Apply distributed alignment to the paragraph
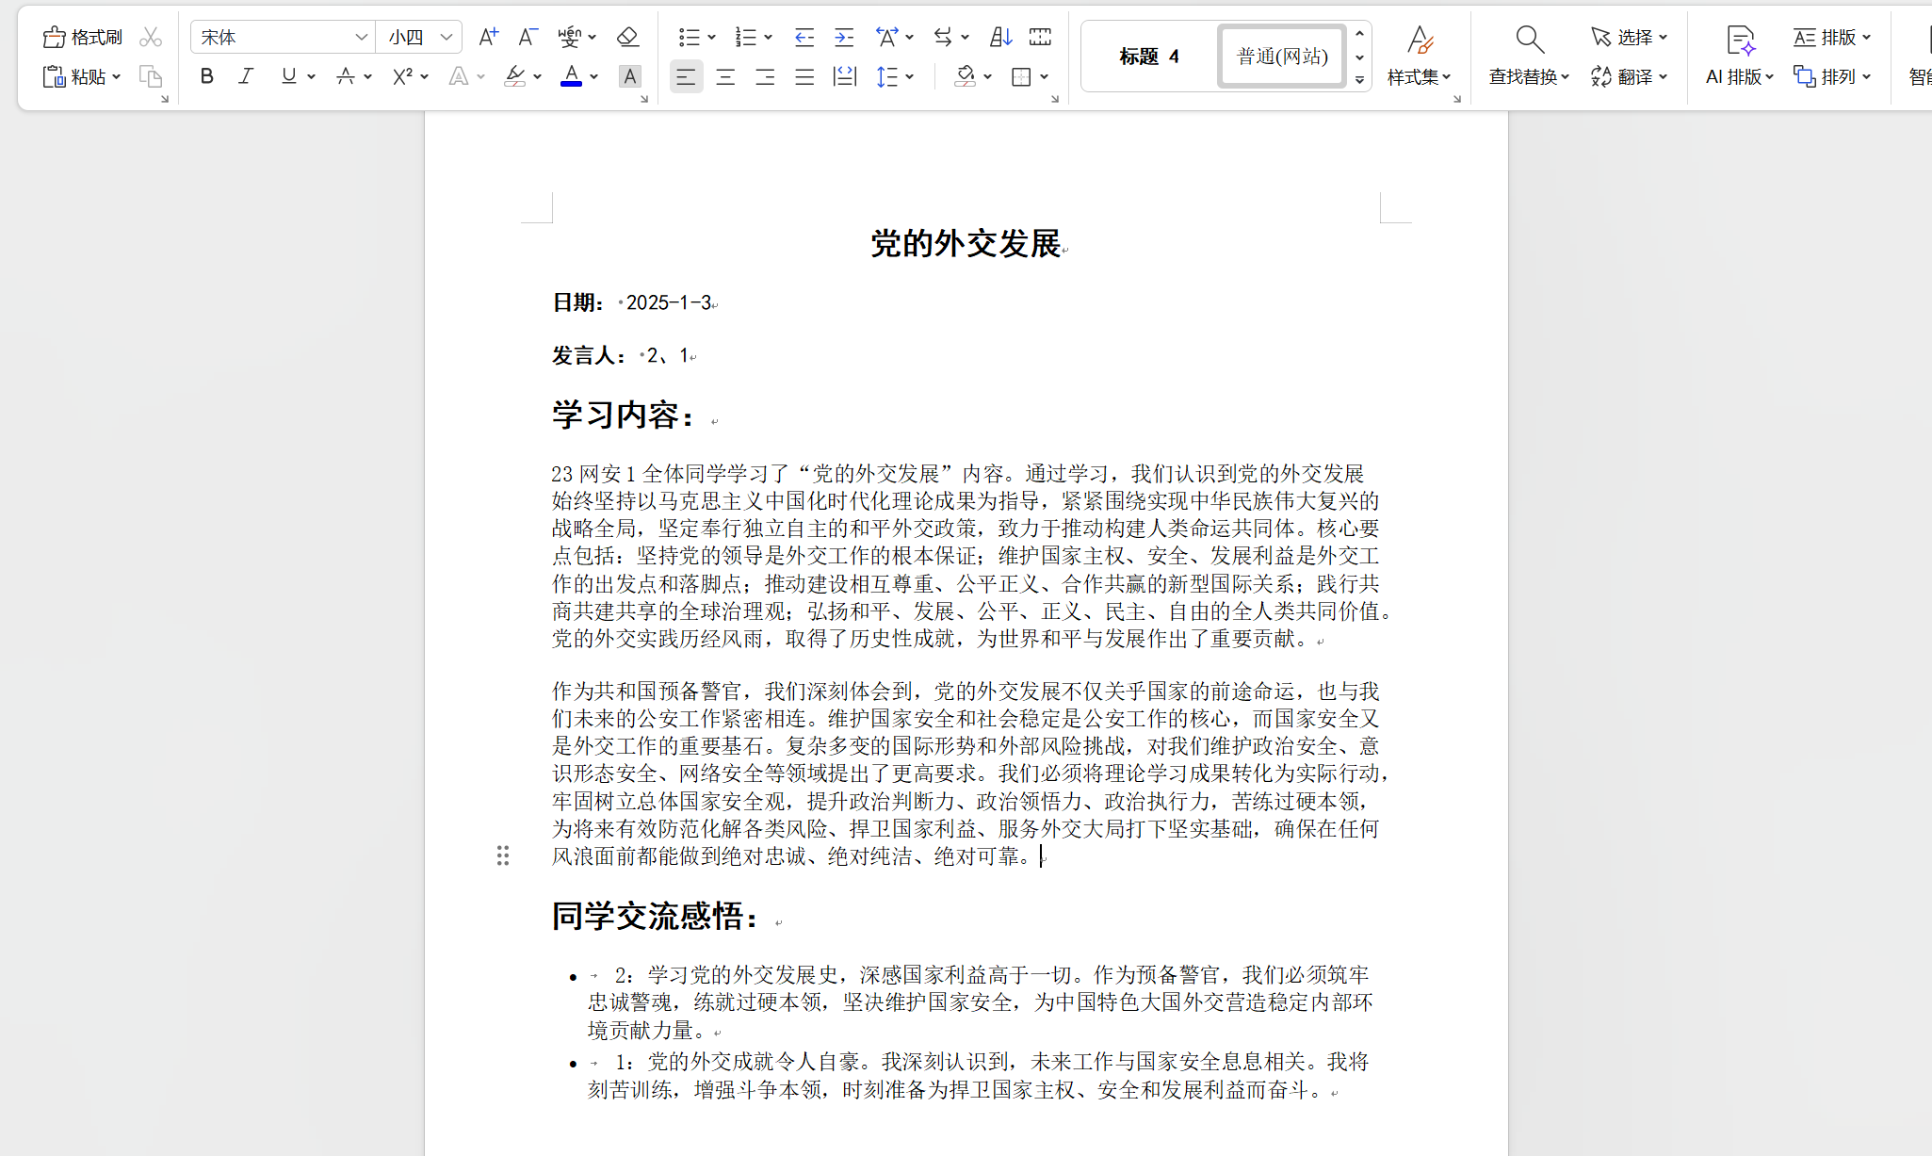 click(844, 76)
